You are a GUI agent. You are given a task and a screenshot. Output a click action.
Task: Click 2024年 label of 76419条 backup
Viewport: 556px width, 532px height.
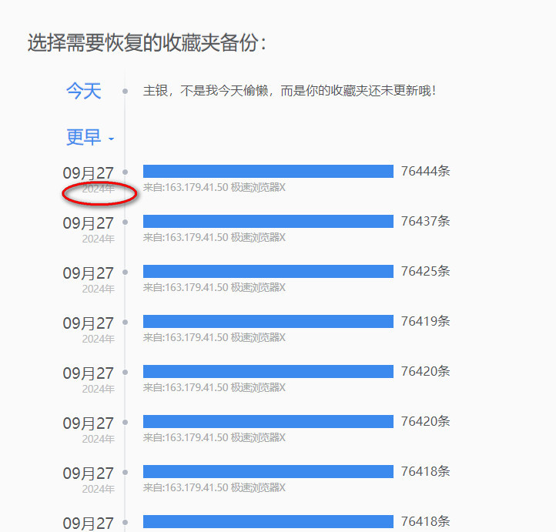99,339
